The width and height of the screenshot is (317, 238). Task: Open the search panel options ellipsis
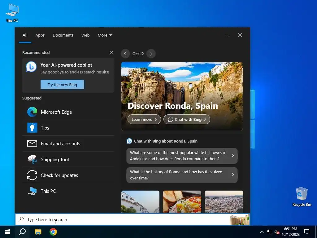227,35
